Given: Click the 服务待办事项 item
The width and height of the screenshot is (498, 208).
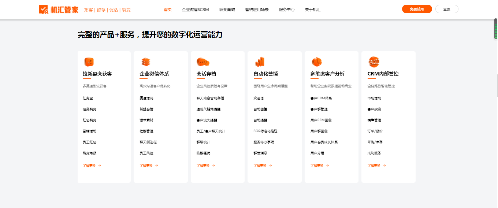Looking at the screenshot, I should [264, 142].
